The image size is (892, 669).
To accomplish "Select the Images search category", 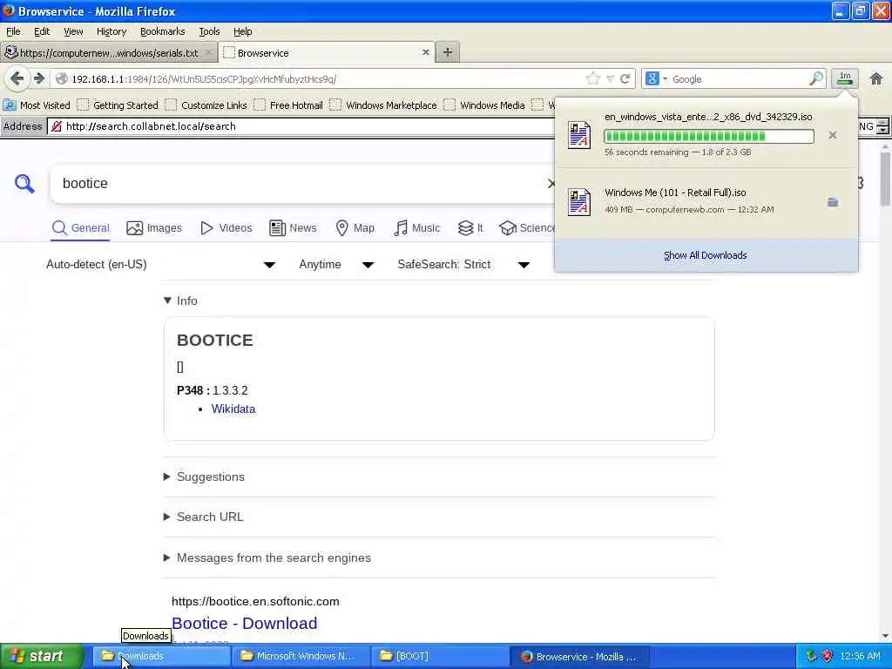I will point(154,228).
